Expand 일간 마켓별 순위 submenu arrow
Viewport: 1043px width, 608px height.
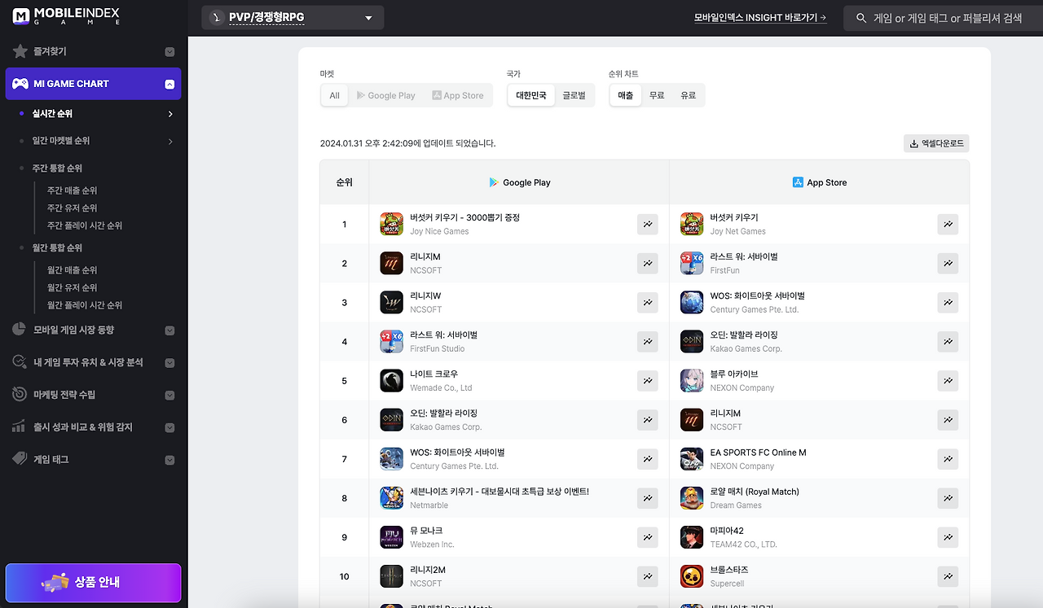[170, 142]
